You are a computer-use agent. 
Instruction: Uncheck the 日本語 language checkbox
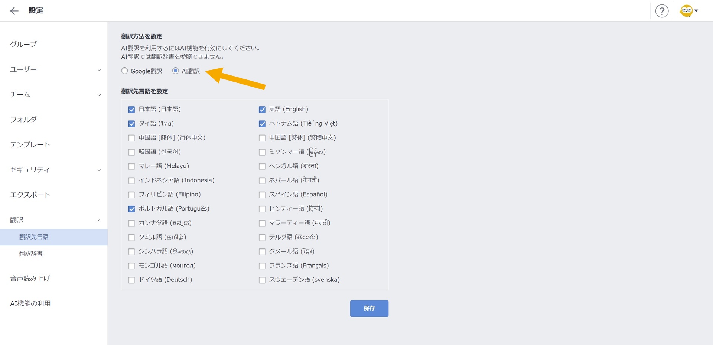coord(131,110)
